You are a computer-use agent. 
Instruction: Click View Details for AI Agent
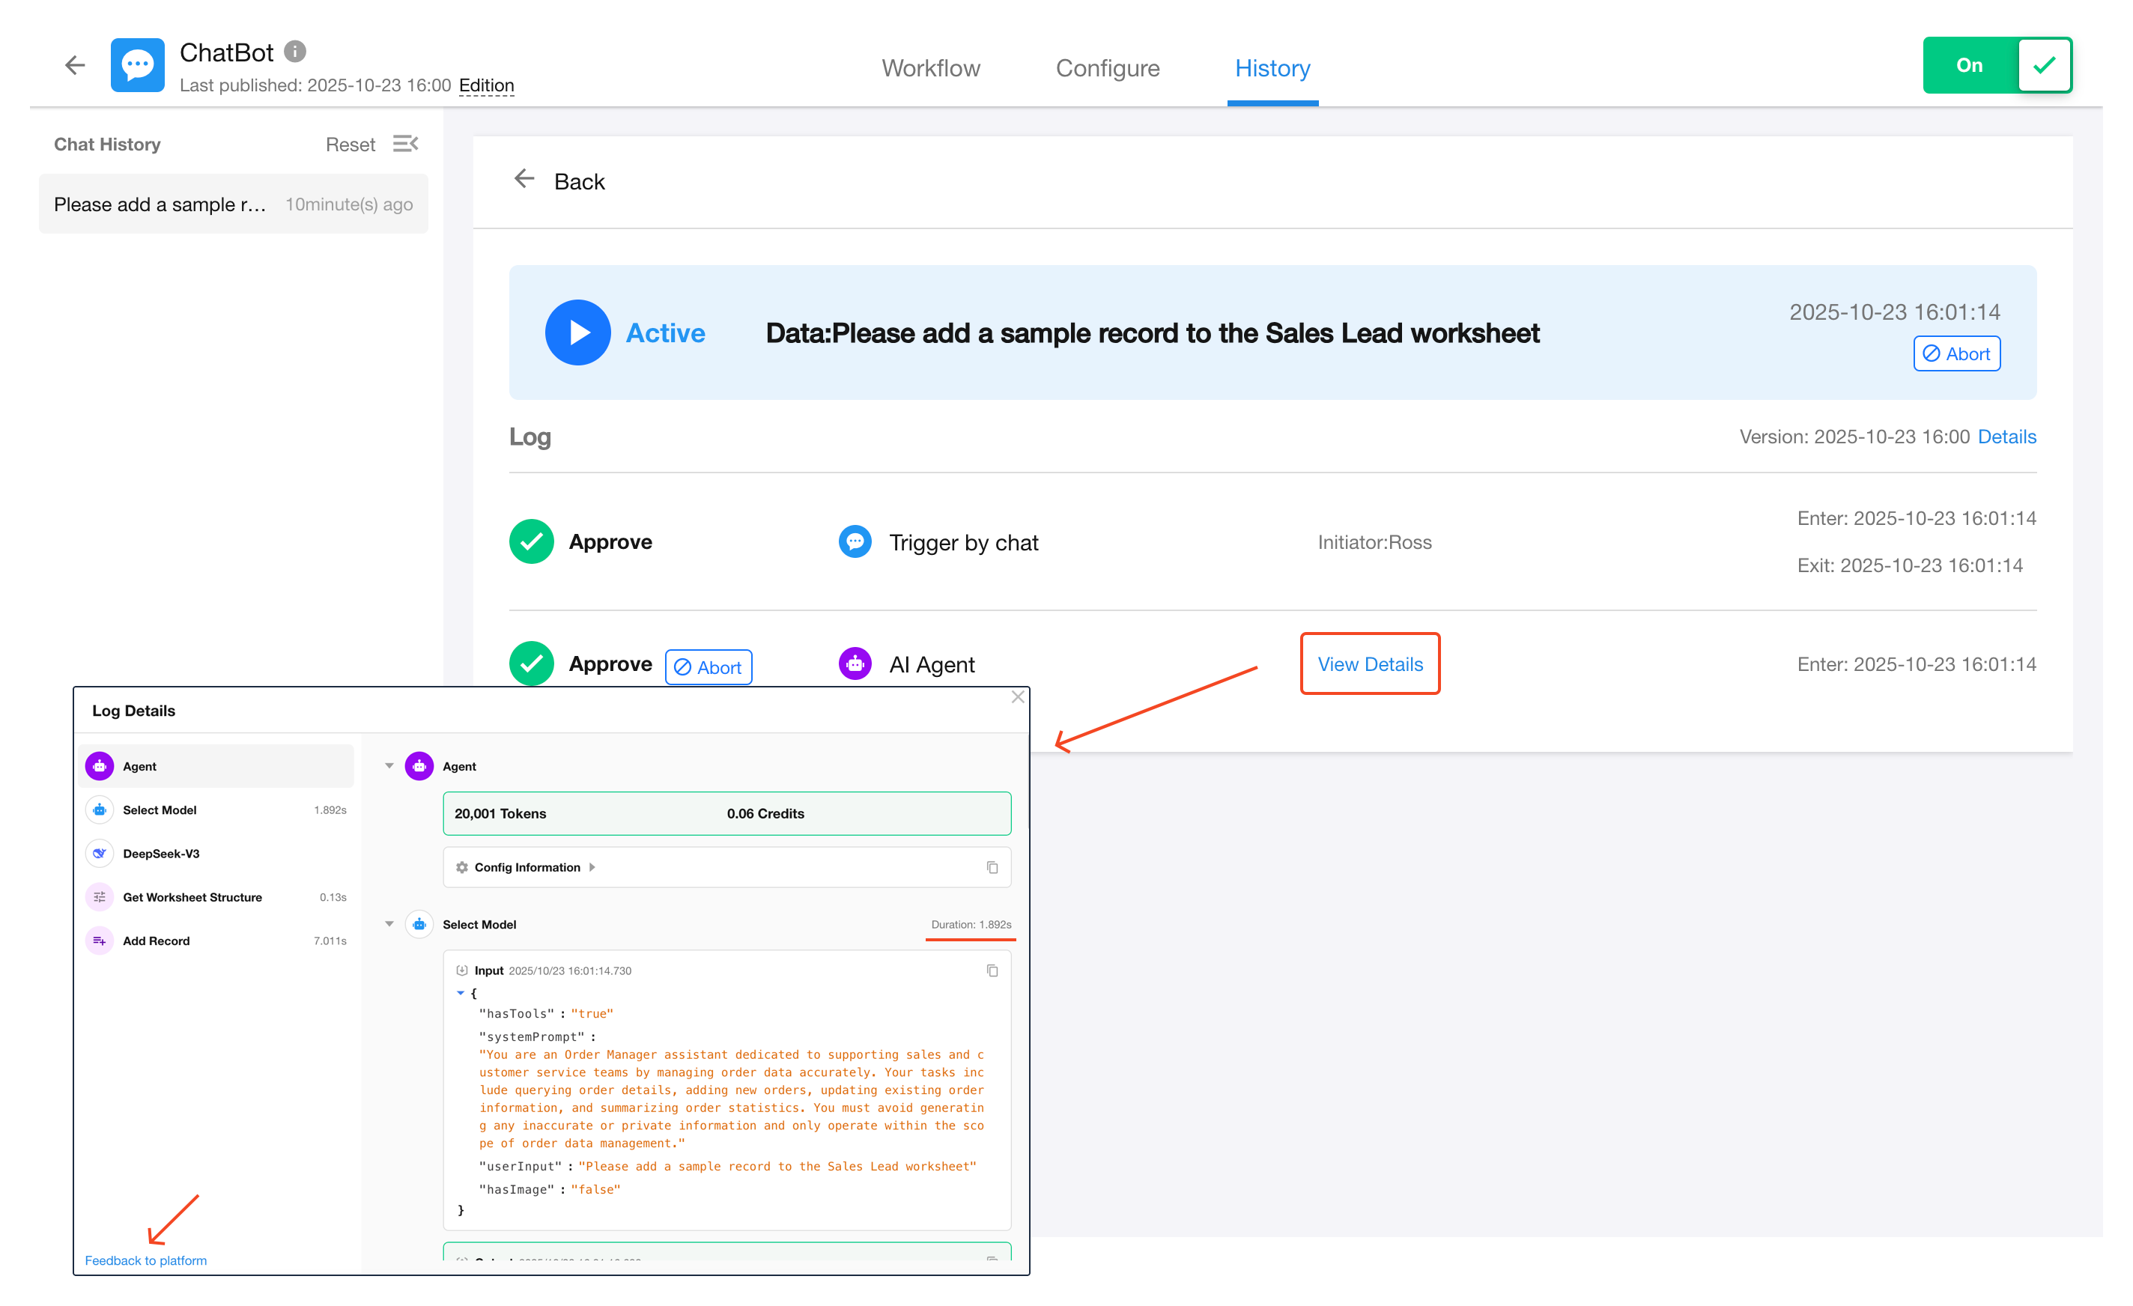tap(1370, 663)
